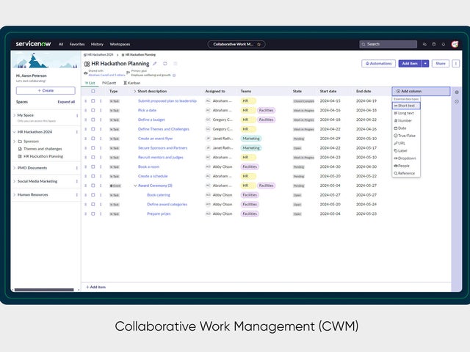Viewport: 470px width, 352px height.
Task: Open the Favorites menu
Action: click(x=77, y=44)
